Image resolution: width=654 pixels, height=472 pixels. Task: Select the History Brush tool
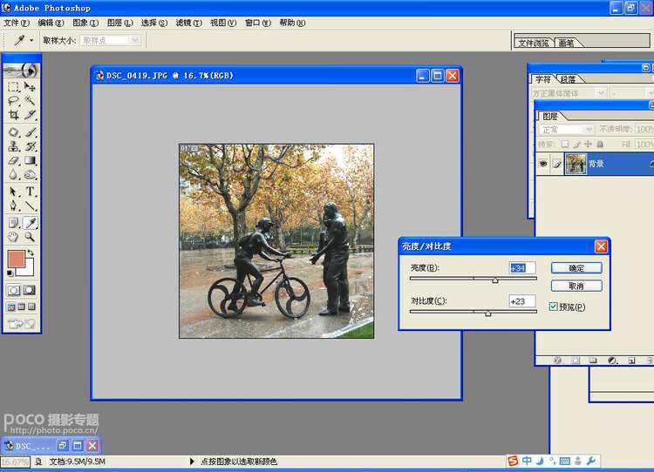[x=30, y=146]
